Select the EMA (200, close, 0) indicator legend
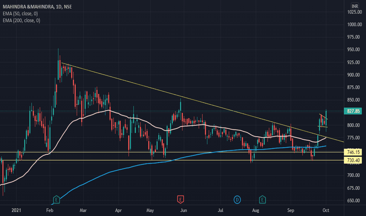 click(21, 20)
